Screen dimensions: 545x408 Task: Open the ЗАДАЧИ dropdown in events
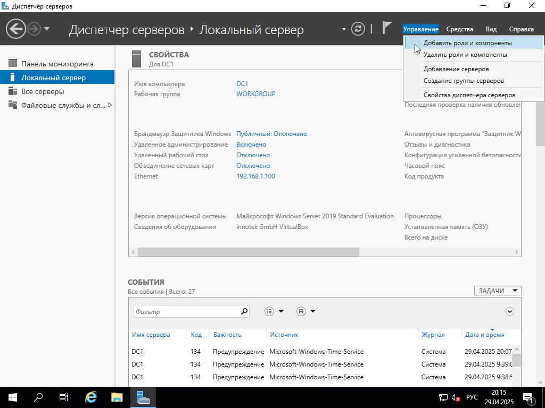[x=498, y=291]
